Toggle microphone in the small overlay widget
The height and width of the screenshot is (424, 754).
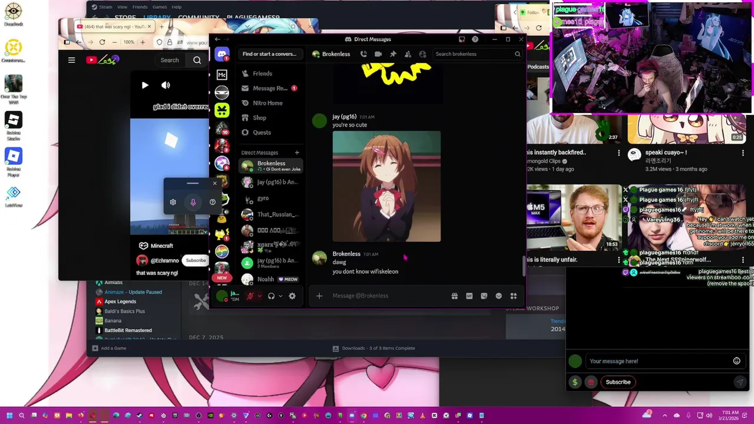(193, 202)
